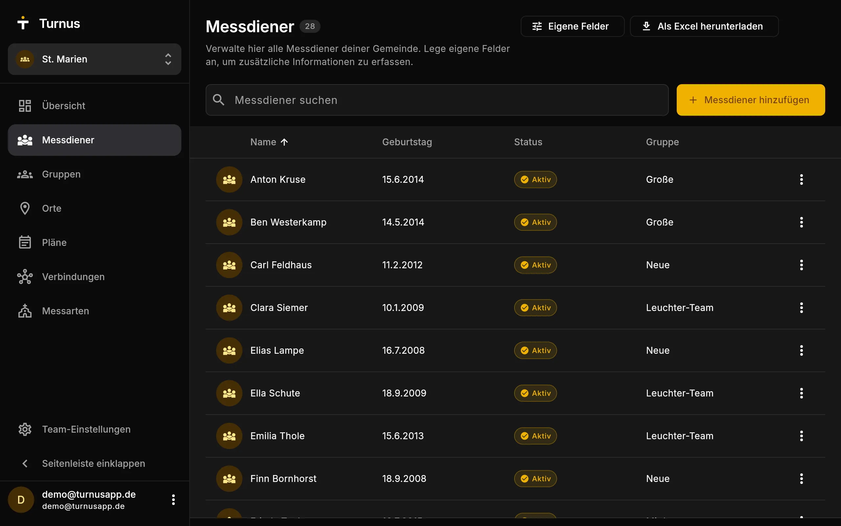This screenshot has height=526, width=841.
Task: Click the 28 count badge
Action: click(310, 26)
